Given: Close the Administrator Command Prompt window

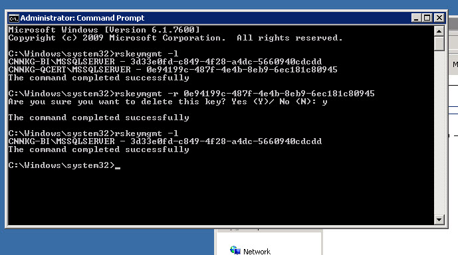Looking at the screenshot, I should click(x=439, y=18).
